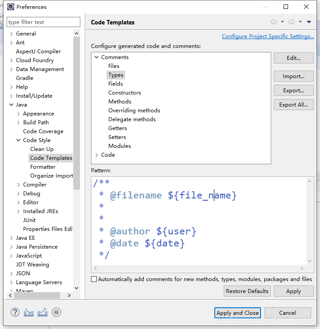Viewport: 320px width, 329px height.
Task: Expand the Language Servers node
Action: (12, 282)
